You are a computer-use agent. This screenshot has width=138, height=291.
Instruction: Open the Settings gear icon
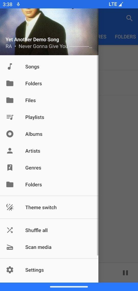tap(10, 270)
